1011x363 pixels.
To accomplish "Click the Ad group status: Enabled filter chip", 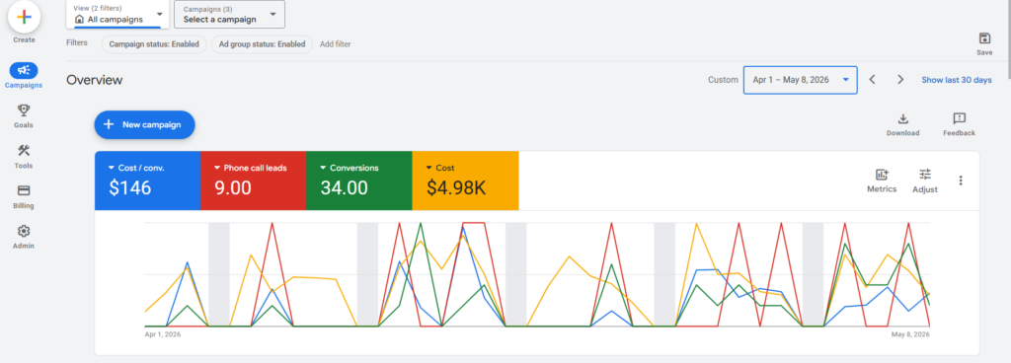I will click(262, 44).
